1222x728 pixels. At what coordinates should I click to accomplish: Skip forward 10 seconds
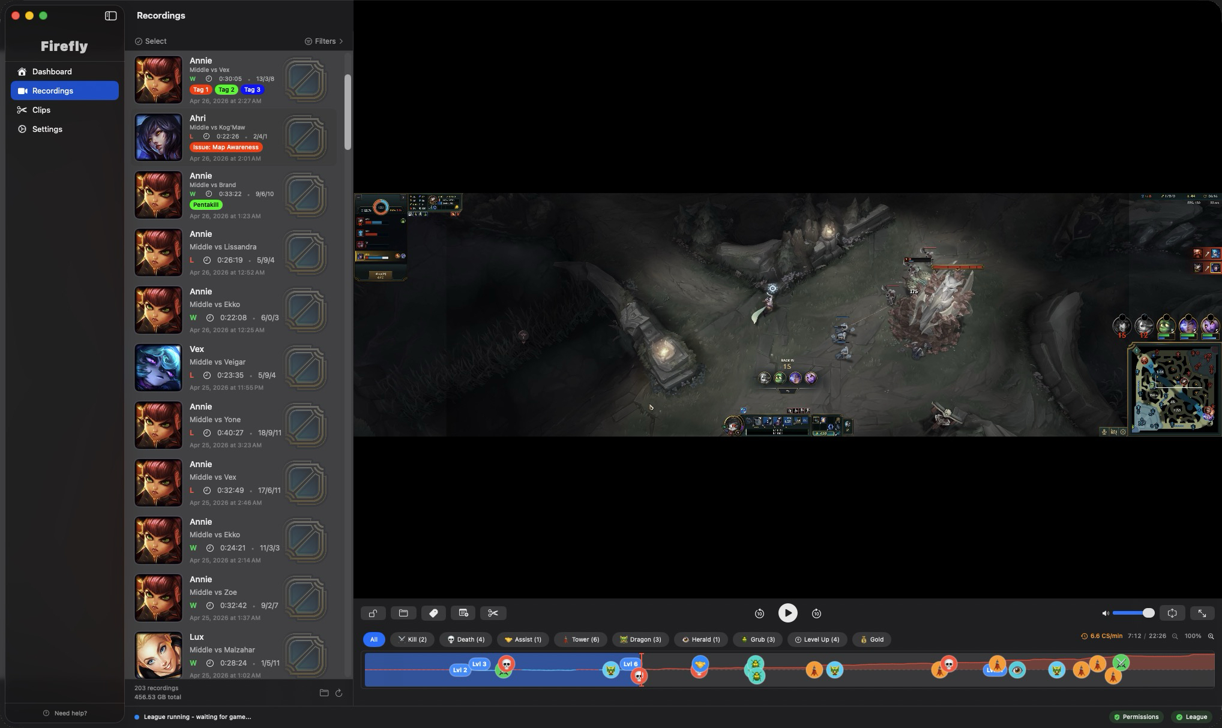[x=816, y=613]
